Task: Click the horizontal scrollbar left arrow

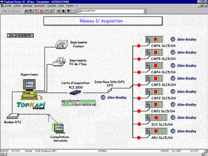Action: point(2,154)
